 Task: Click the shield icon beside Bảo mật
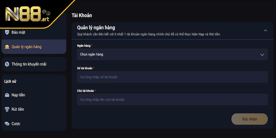(x=7, y=32)
